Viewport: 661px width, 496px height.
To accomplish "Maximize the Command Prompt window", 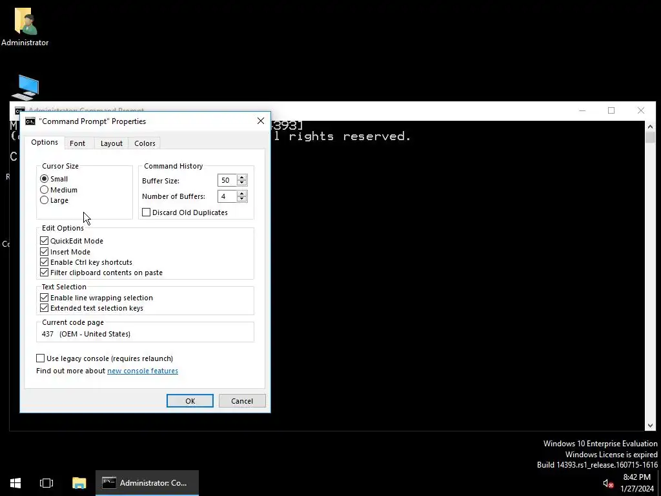I will 611,110.
